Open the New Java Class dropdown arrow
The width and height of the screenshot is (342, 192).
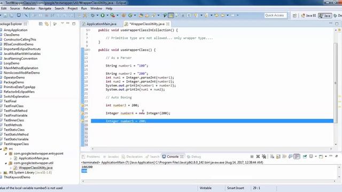coord(135,15)
